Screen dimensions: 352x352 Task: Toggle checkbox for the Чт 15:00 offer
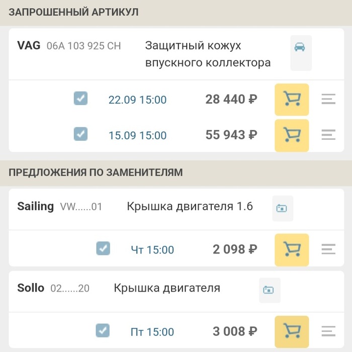(103, 248)
